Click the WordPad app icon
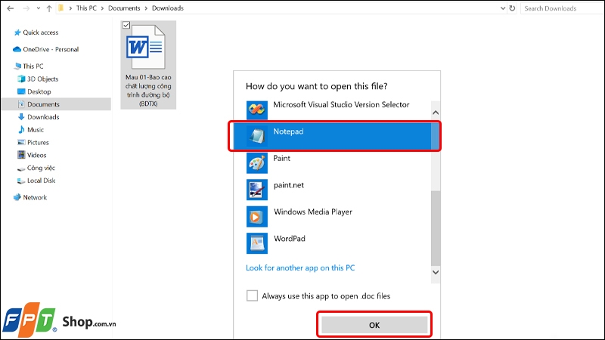This screenshot has height=340, width=605. (x=257, y=243)
